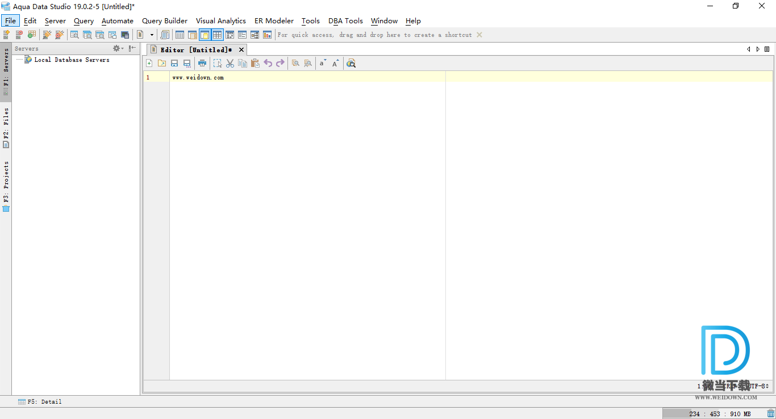Click the bar chart icon in main toolbar
776x419 pixels.
coord(267,35)
